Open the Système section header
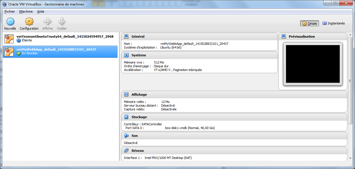Image resolution: width=355 pixels, height=169 pixels. (x=199, y=55)
